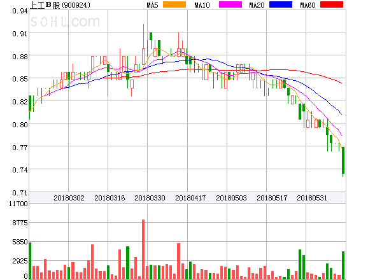Select the MA5 legend label
Screen dimensions: 382x280
[152, 5]
